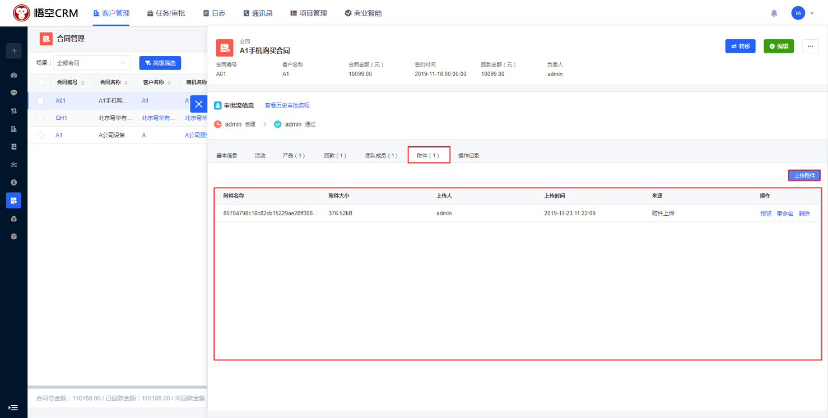This screenshot has width=828, height=418.
Task: Expand the sidebar with bottom menu icon
Action: pos(13,407)
